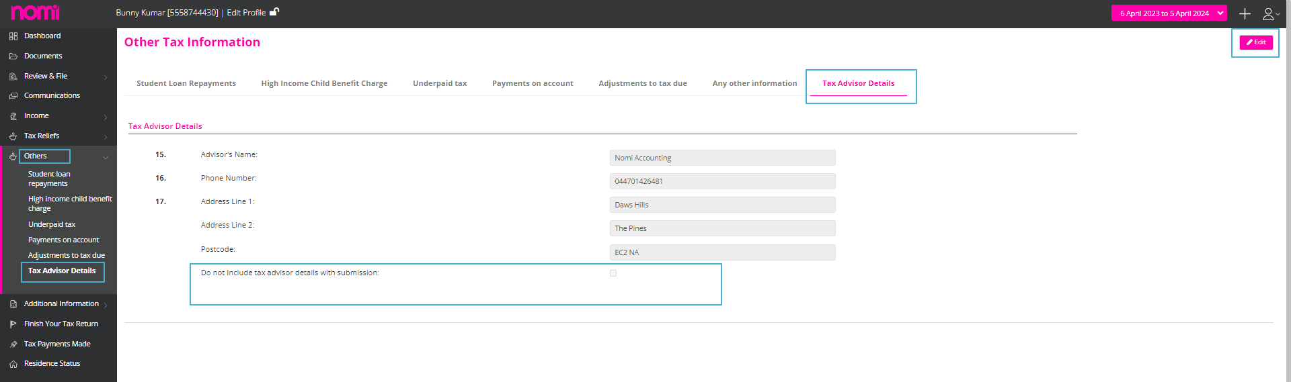Click the Additional Information icon
Viewport: 1291px width, 382px height.
[13, 304]
